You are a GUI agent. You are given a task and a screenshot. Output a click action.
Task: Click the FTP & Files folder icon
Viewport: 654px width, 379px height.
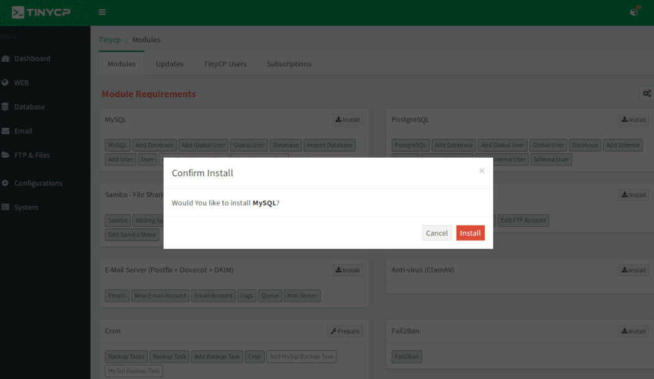[x=6, y=155]
